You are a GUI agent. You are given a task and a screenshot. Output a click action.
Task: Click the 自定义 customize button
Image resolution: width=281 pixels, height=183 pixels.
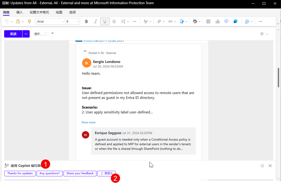106,173
